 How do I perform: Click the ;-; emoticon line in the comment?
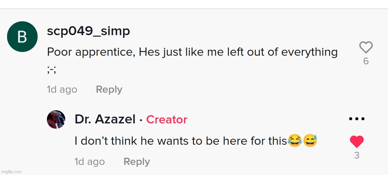coord(52,70)
